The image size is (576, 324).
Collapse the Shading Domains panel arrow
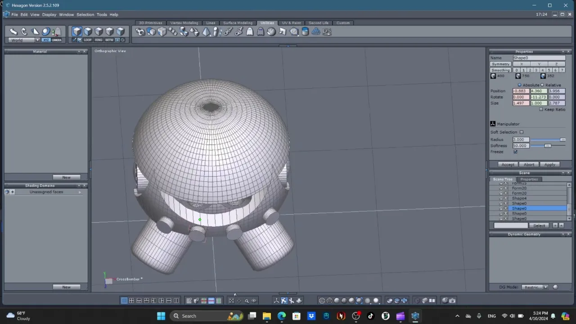[x=79, y=185]
